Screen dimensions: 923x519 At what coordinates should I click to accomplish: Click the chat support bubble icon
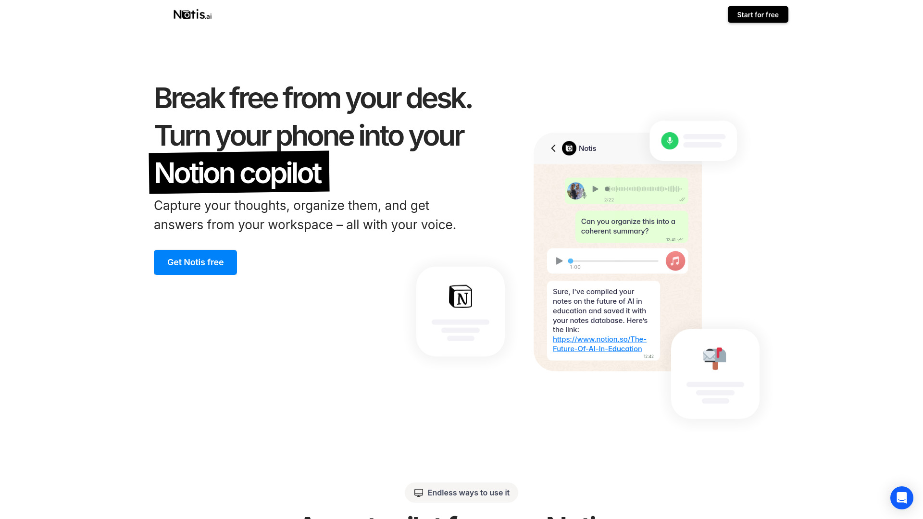click(901, 497)
